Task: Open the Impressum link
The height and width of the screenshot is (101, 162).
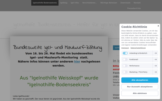Action: [125, 48]
